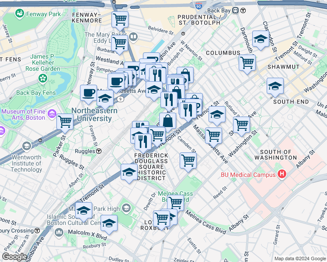The image size is (327, 262).
Task: Open the restaurant marker above Frederick Douglass Square label
Action: point(143,142)
